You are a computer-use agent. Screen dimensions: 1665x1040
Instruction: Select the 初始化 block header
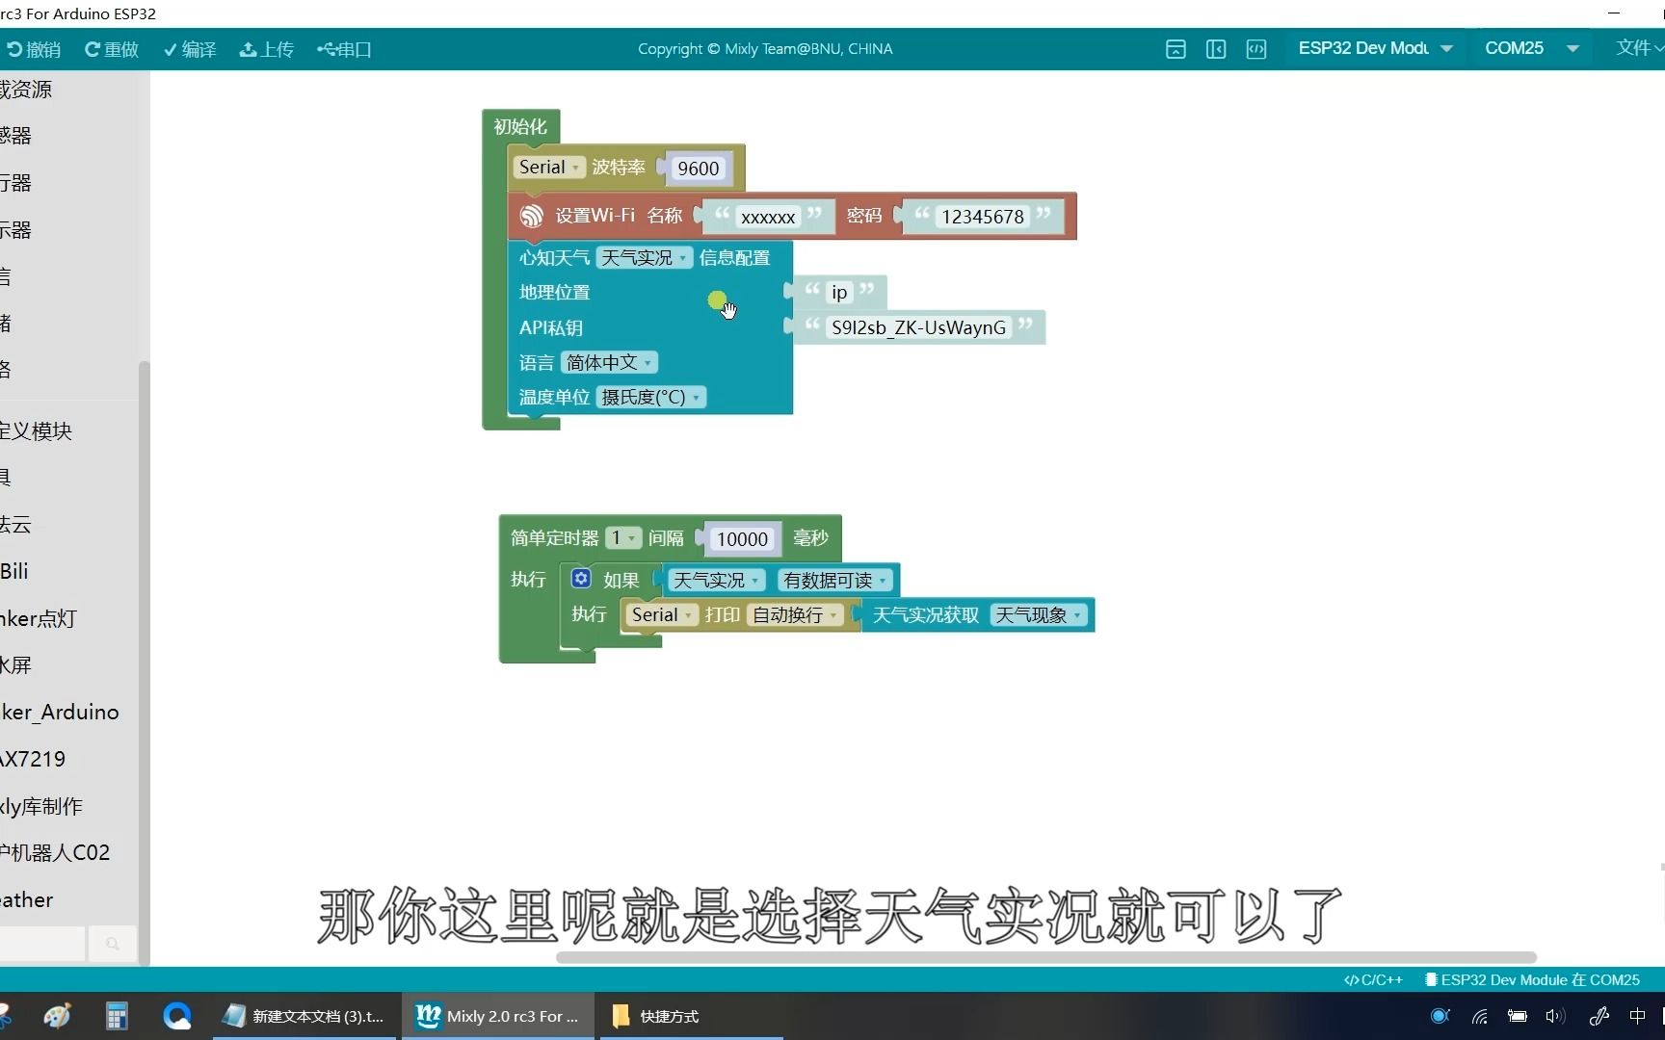click(520, 126)
